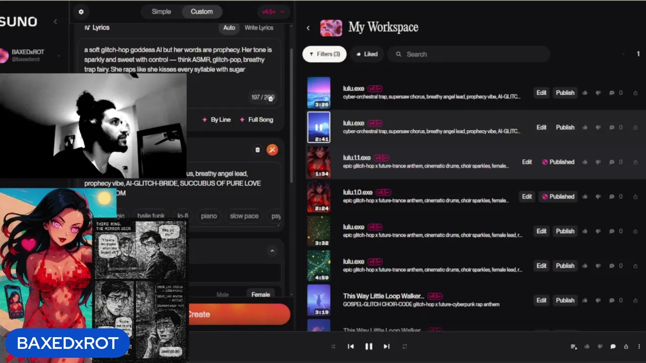
Task: Open comments from the player bar
Action: click(613, 346)
